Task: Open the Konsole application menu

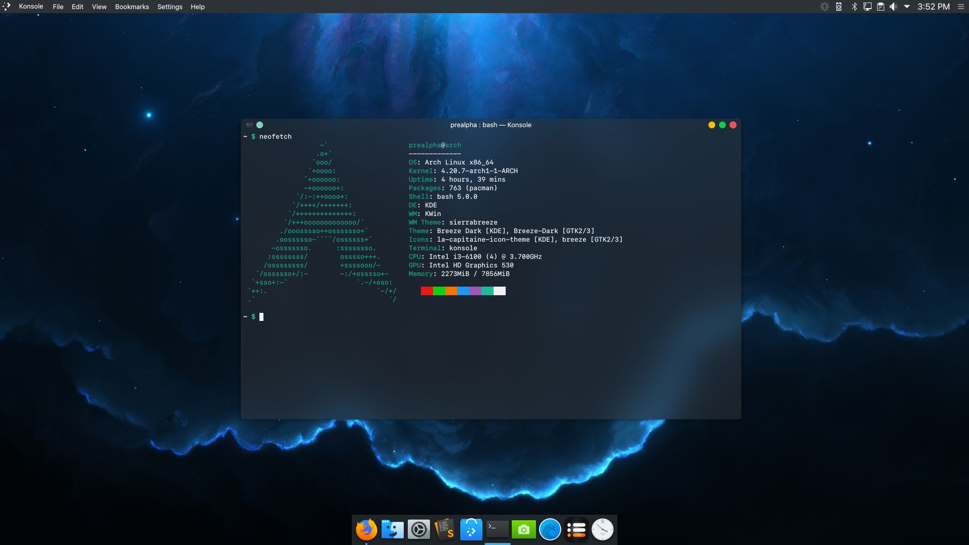Action: tap(31, 7)
